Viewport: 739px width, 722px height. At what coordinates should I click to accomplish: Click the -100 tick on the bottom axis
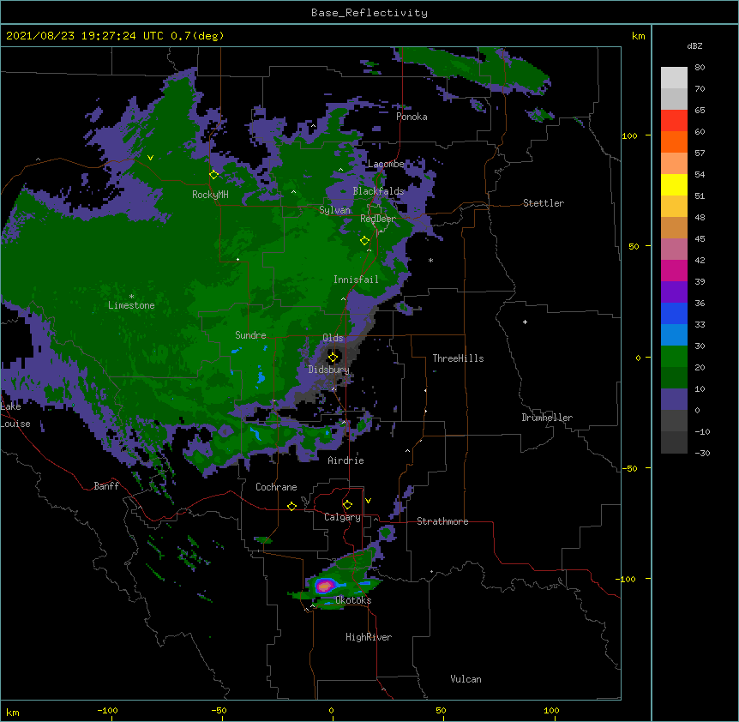(x=108, y=710)
